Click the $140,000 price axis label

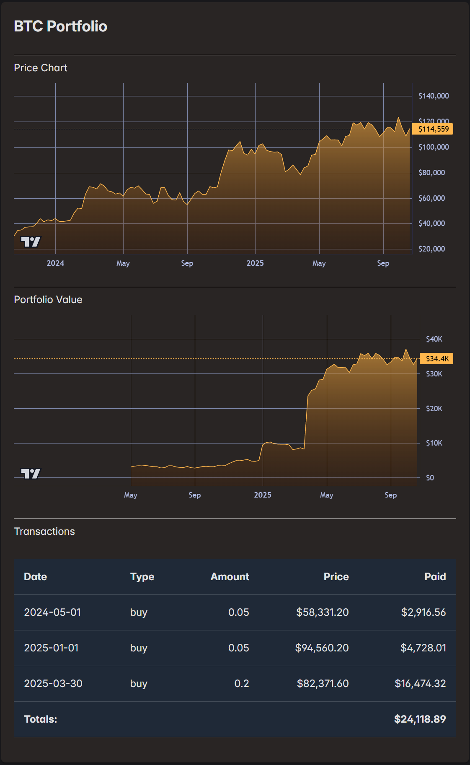[434, 96]
